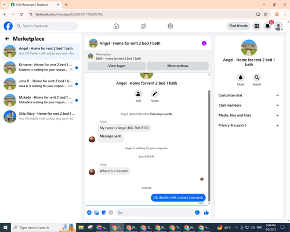Click the back arrow next to Marketplace
This screenshot has width=290, height=232.
tap(8, 39)
